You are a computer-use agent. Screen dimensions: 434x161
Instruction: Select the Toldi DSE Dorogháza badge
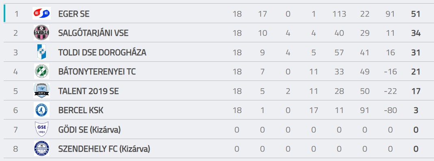[41, 52]
